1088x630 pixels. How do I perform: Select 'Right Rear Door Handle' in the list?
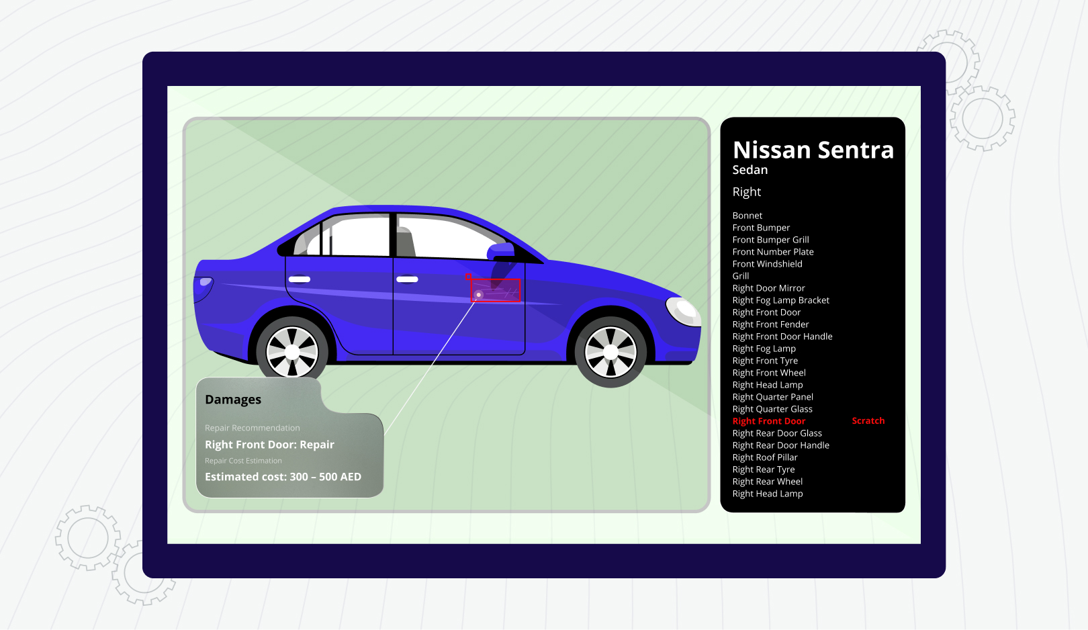point(780,445)
